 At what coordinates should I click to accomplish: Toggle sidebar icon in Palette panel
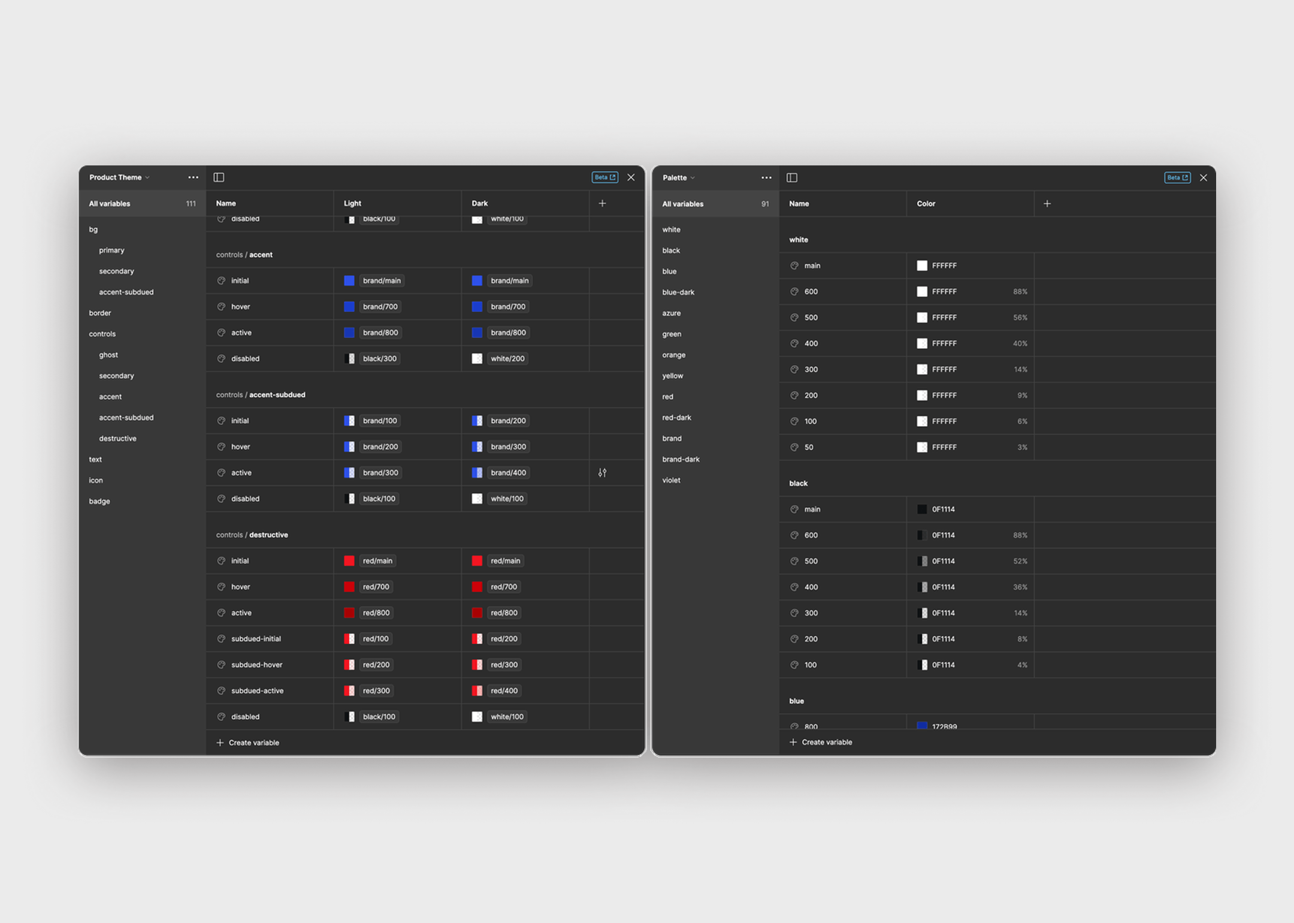[x=792, y=177]
